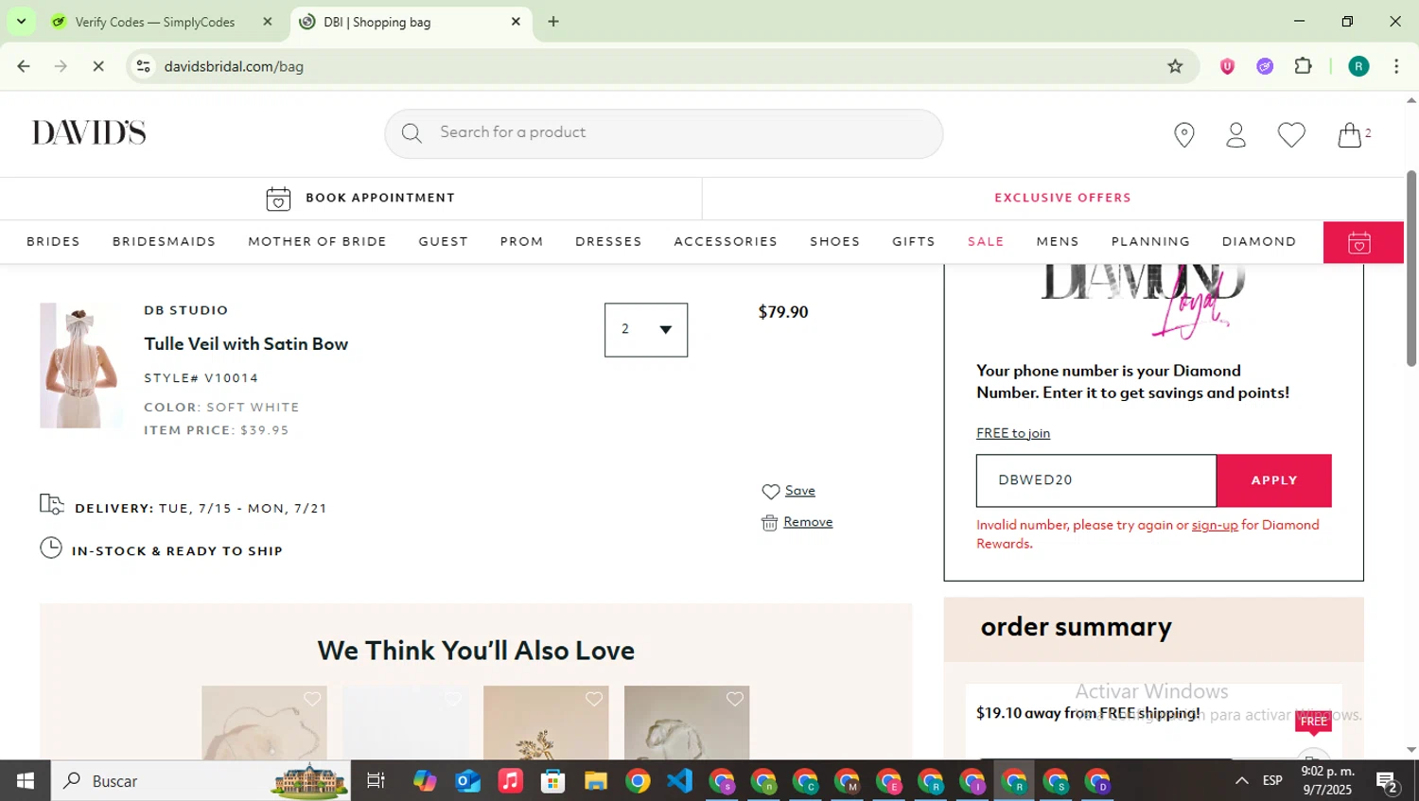Image resolution: width=1419 pixels, height=801 pixels.
Task: Click the pink calendar button in nav bar
Action: click(1362, 242)
